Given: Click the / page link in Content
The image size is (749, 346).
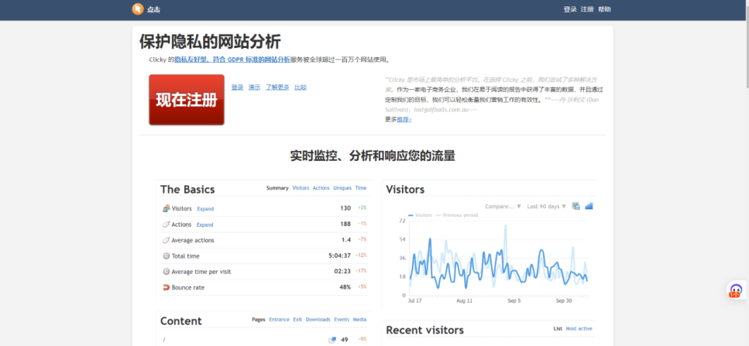Looking at the screenshot, I should tap(164, 340).
